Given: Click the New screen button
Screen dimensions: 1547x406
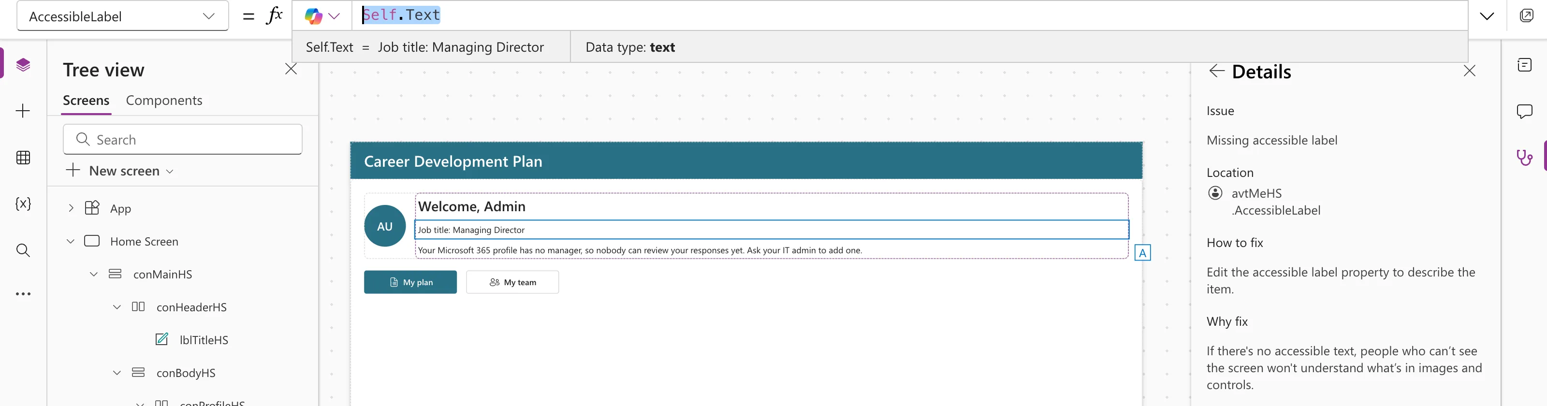Looking at the screenshot, I should tap(119, 171).
